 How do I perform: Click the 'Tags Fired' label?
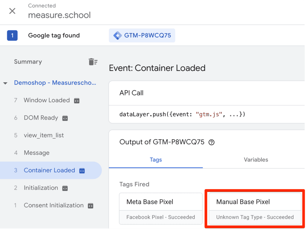click(x=134, y=184)
